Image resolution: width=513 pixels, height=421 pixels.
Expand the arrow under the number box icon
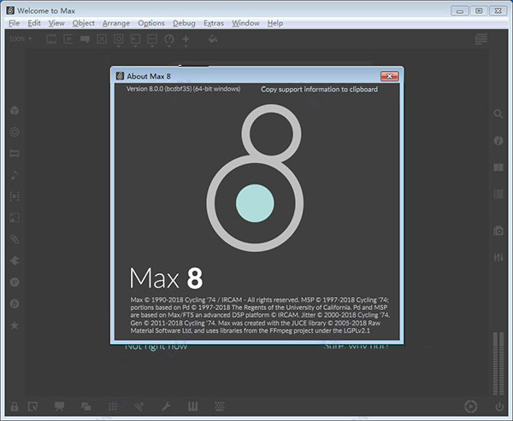pos(135,47)
